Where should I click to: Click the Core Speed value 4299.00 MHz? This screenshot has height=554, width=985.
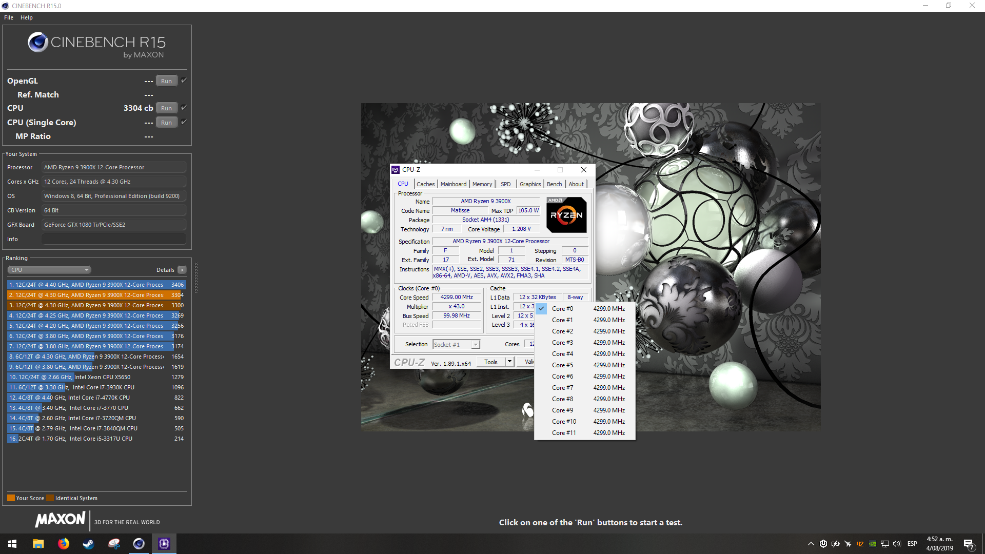(457, 297)
